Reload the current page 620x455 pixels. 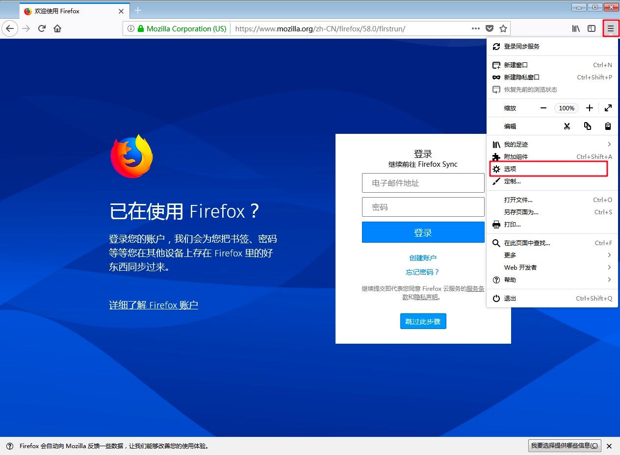[41, 28]
